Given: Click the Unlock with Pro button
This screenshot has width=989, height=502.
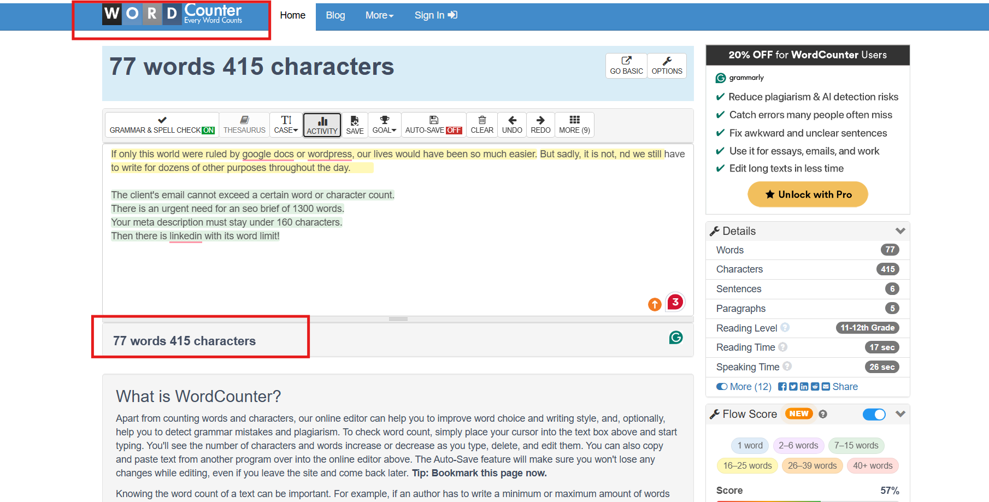Looking at the screenshot, I should click(x=807, y=194).
